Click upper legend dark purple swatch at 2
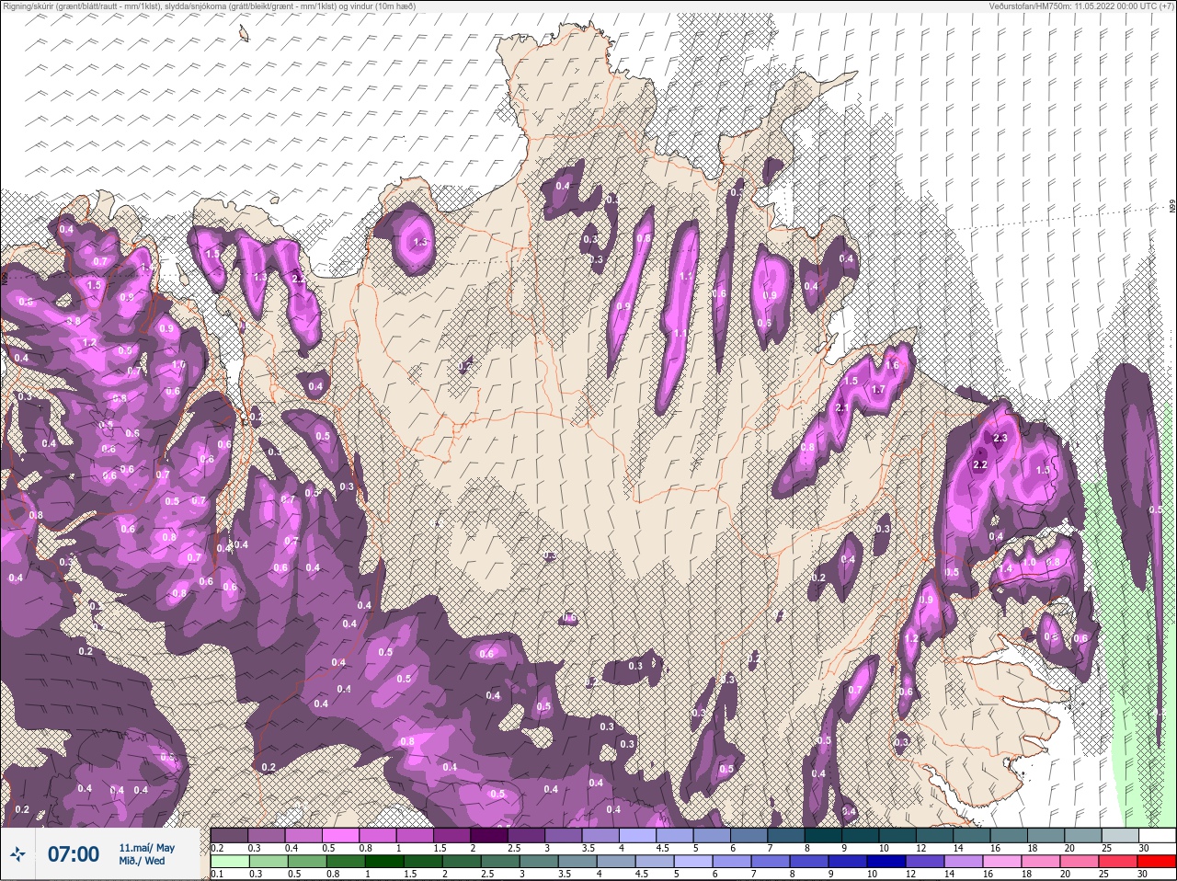 point(489,835)
